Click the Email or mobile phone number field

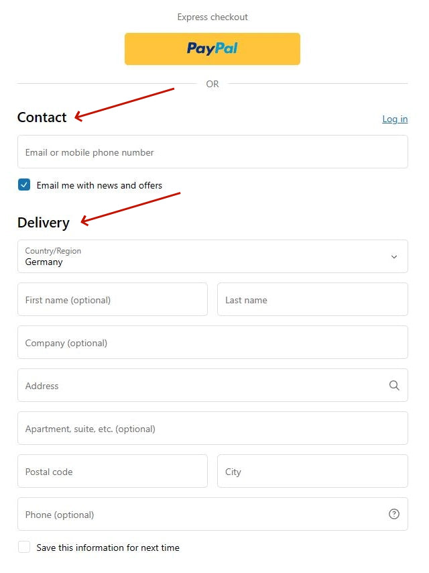[212, 152]
